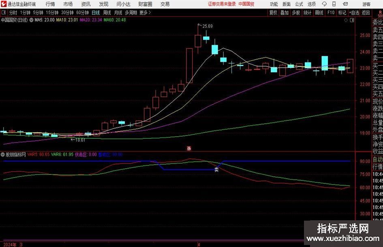Click the mobile phone icon
The image size is (383, 247).
[x=334, y=4]
